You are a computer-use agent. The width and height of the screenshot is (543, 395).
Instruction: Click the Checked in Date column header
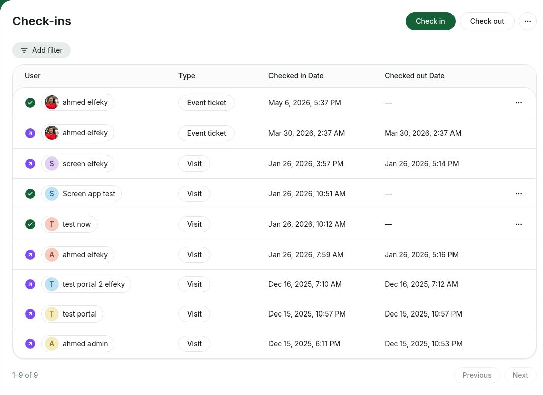point(296,76)
